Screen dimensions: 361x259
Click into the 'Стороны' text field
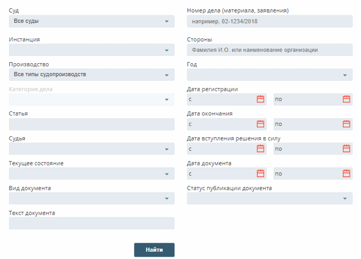click(269, 50)
